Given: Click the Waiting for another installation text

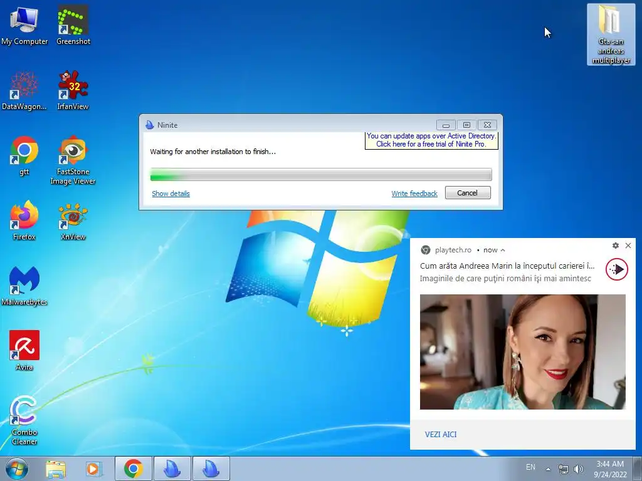Looking at the screenshot, I should [213, 152].
